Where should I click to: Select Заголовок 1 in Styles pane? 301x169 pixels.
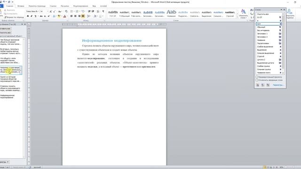[x=269, y=34]
